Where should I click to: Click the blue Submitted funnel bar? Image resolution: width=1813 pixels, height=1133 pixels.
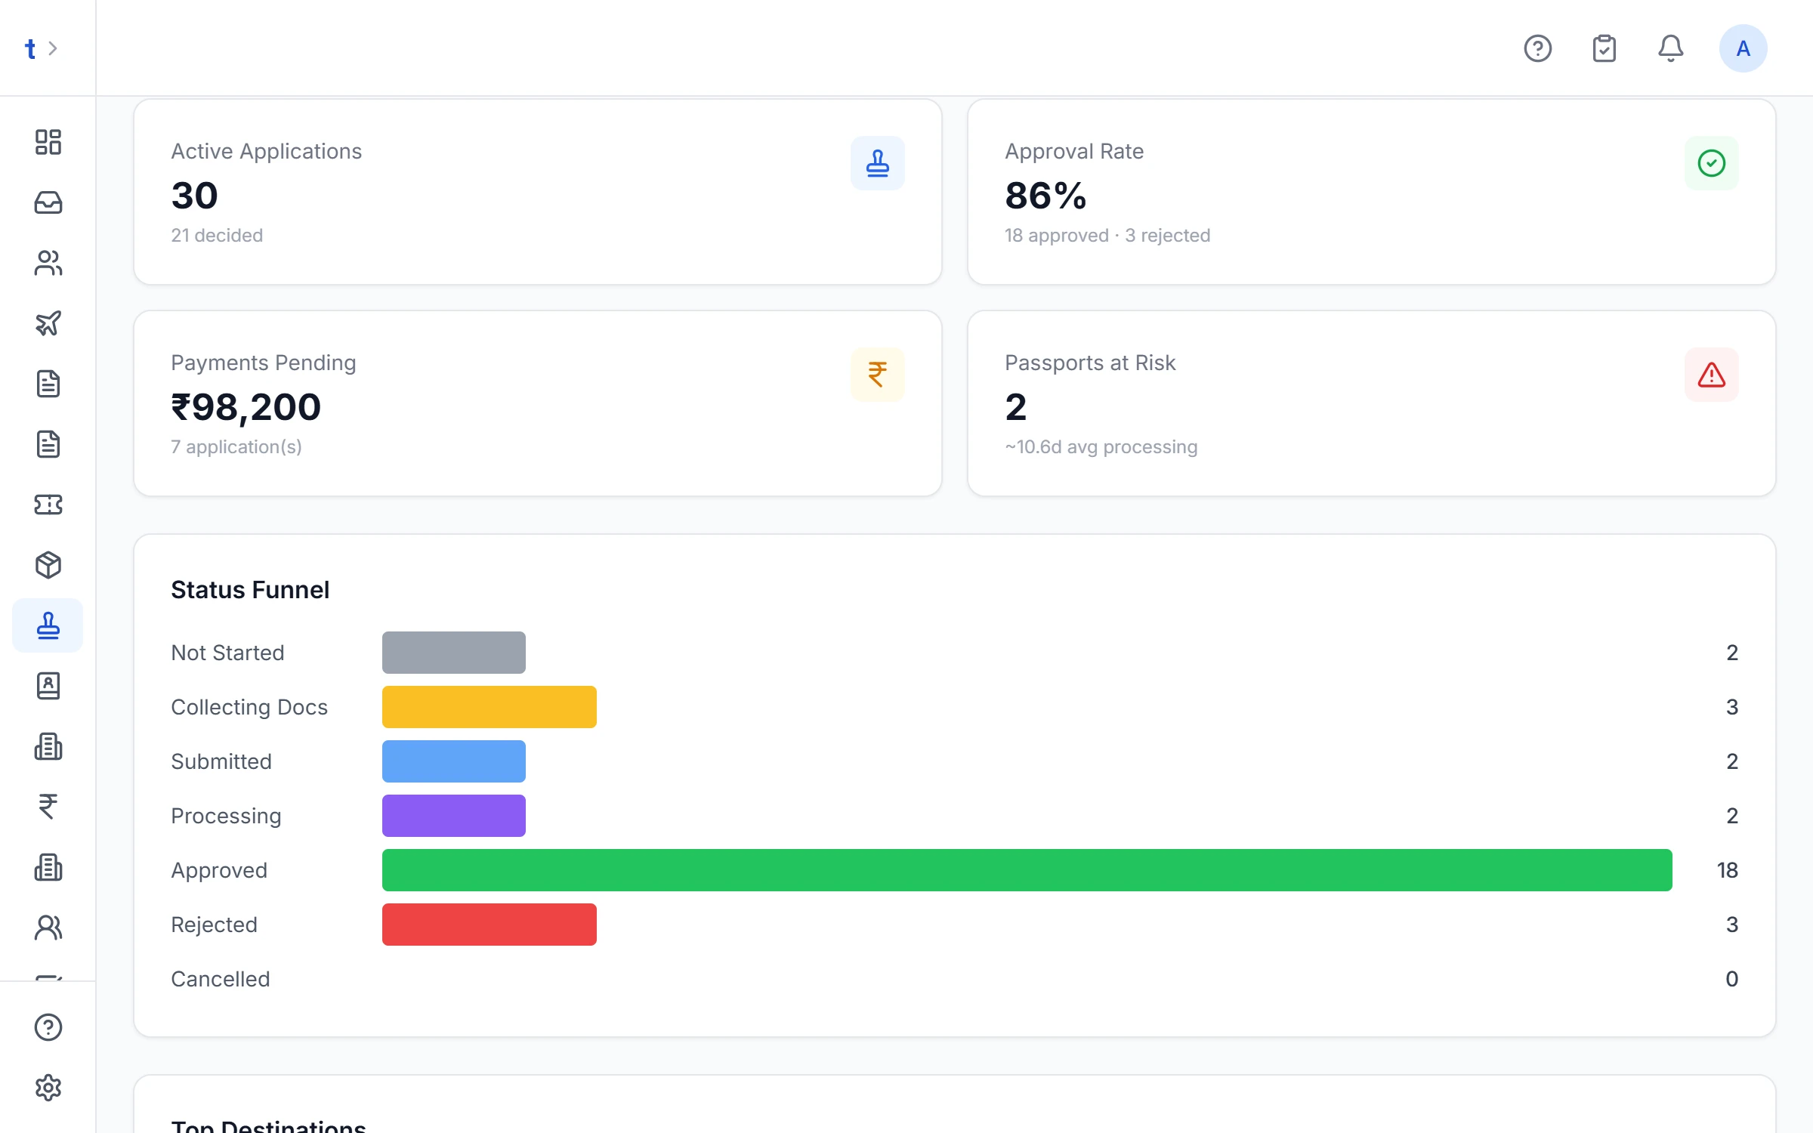pos(453,761)
